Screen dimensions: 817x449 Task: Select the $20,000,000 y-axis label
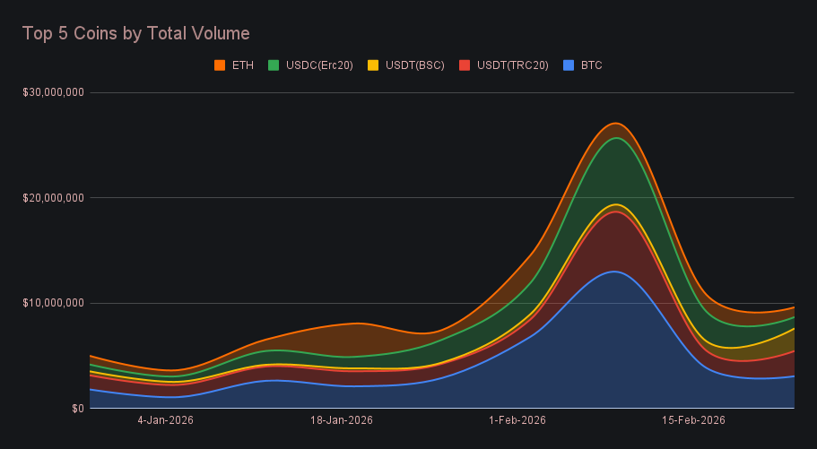(x=53, y=197)
